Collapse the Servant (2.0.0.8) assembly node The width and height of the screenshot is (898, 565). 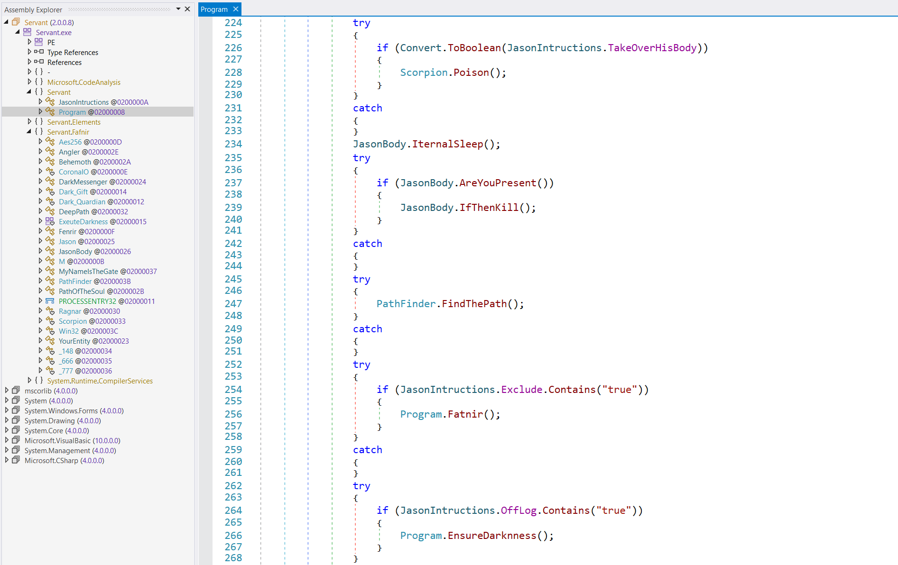click(x=6, y=22)
